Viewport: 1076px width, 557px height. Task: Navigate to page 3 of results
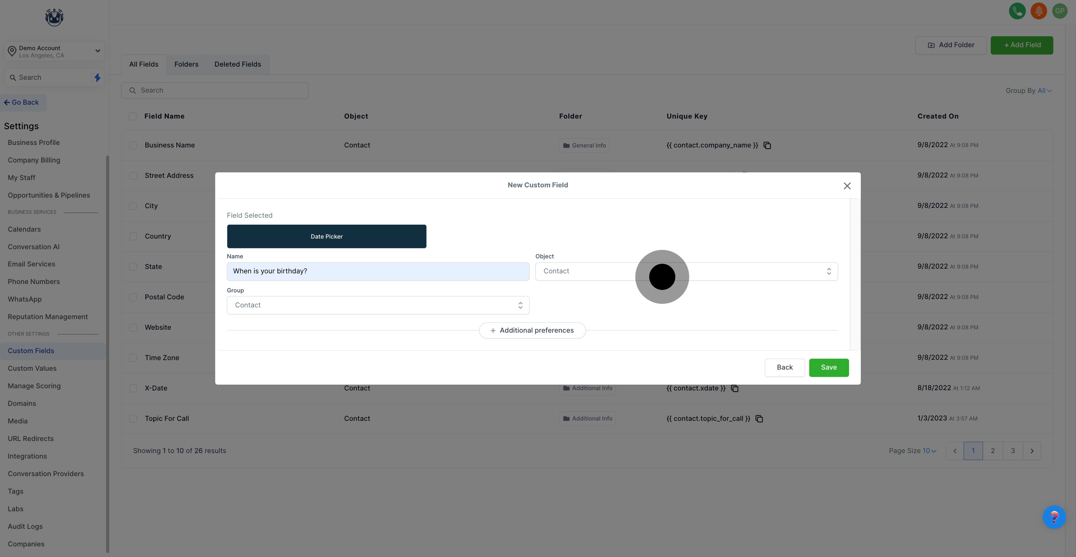[x=1013, y=451]
